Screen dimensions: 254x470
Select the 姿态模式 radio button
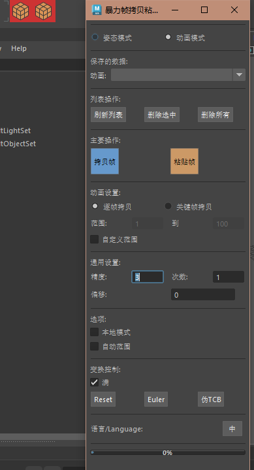(95, 37)
